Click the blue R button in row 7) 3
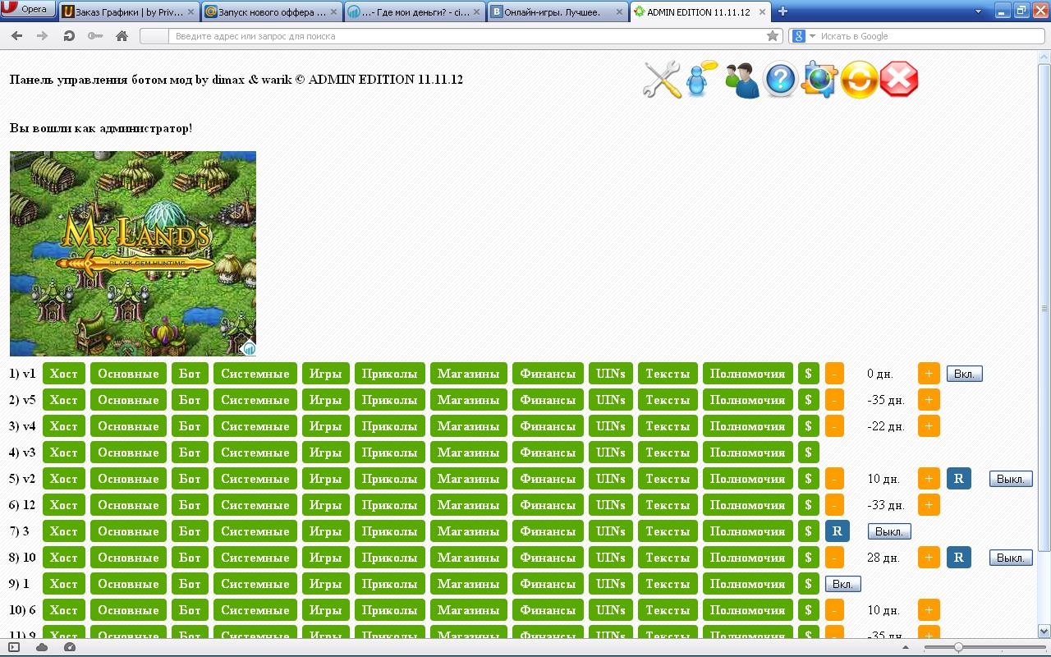Image resolution: width=1051 pixels, height=657 pixels. pyautogui.click(x=838, y=531)
